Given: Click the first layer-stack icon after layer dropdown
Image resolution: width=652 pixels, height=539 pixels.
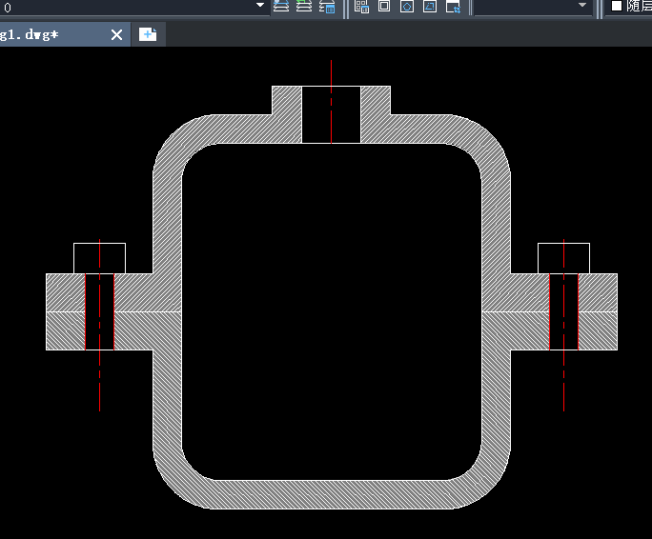Looking at the screenshot, I should click(x=281, y=7).
